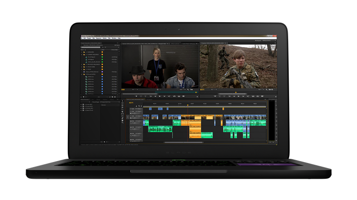Toggle Video 1 track output eye
Viewport: 357px width, 200px height.
[x=132, y=117]
